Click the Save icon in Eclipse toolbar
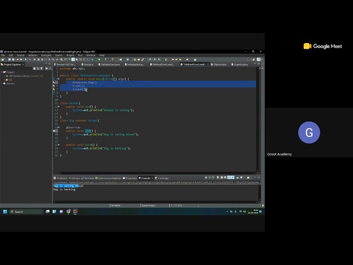Screen dimensions: 353x265 tap(9, 60)
